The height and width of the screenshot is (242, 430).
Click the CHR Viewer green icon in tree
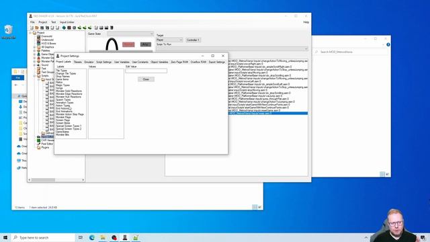click(39, 140)
